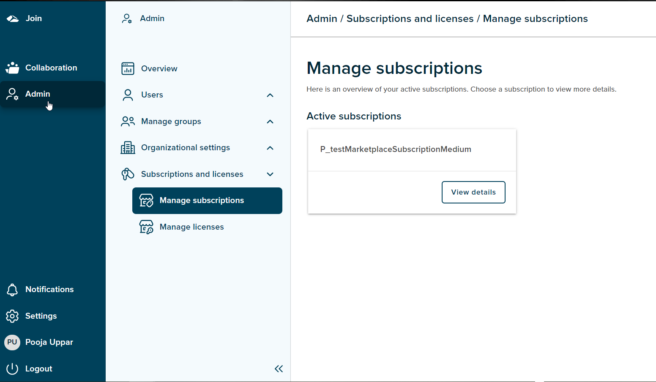Select Manage subscriptions in the menu

[x=202, y=200]
